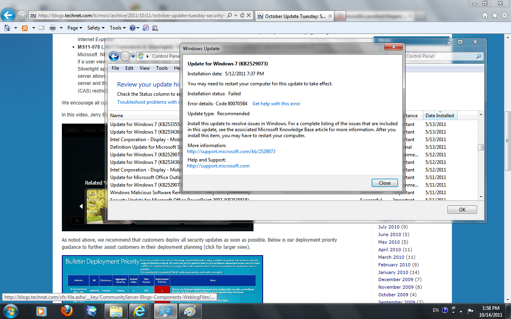Open File menu in Control Panel
The height and width of the screenshot is (319, 511).
point(115,68)
